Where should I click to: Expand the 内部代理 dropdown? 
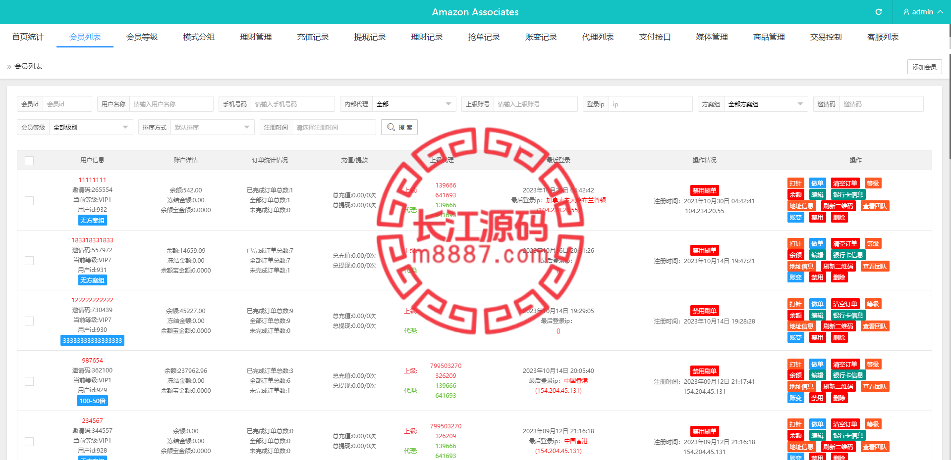[414, 104]
